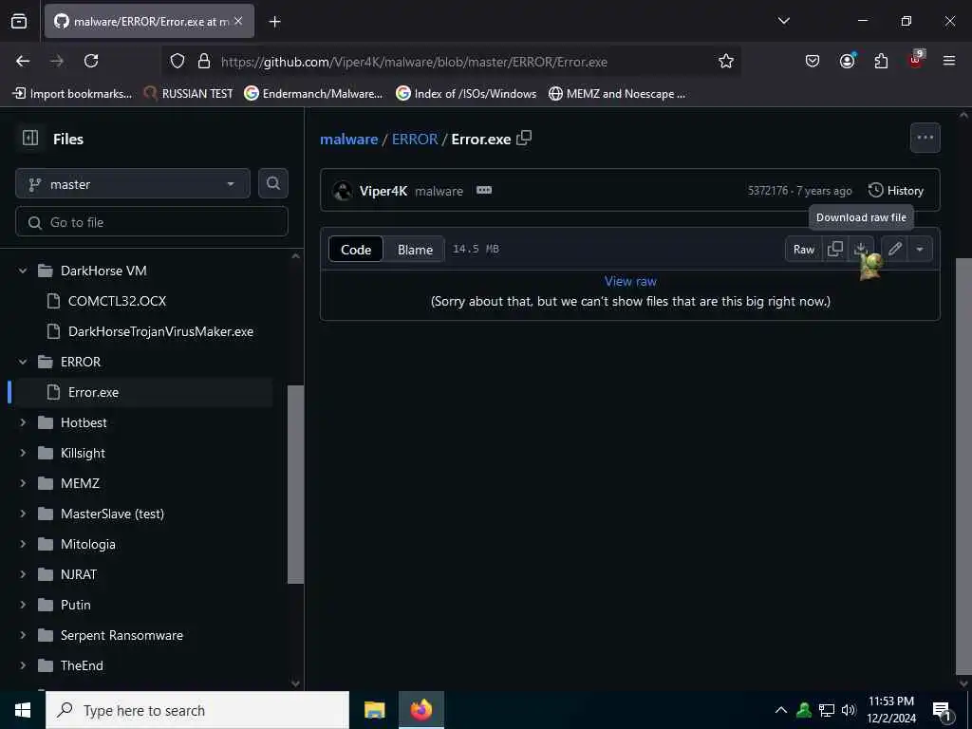Open the Viper4K author link
This screenshot has width=972, height=729.
click(x=383, y=191)
